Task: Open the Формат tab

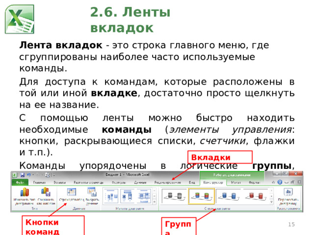Action: coord(254,182)
